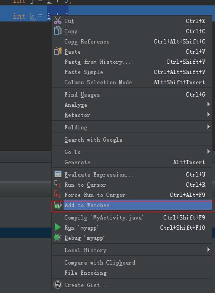Click the Create Gist GitHub icon

(x=58, y=284)
